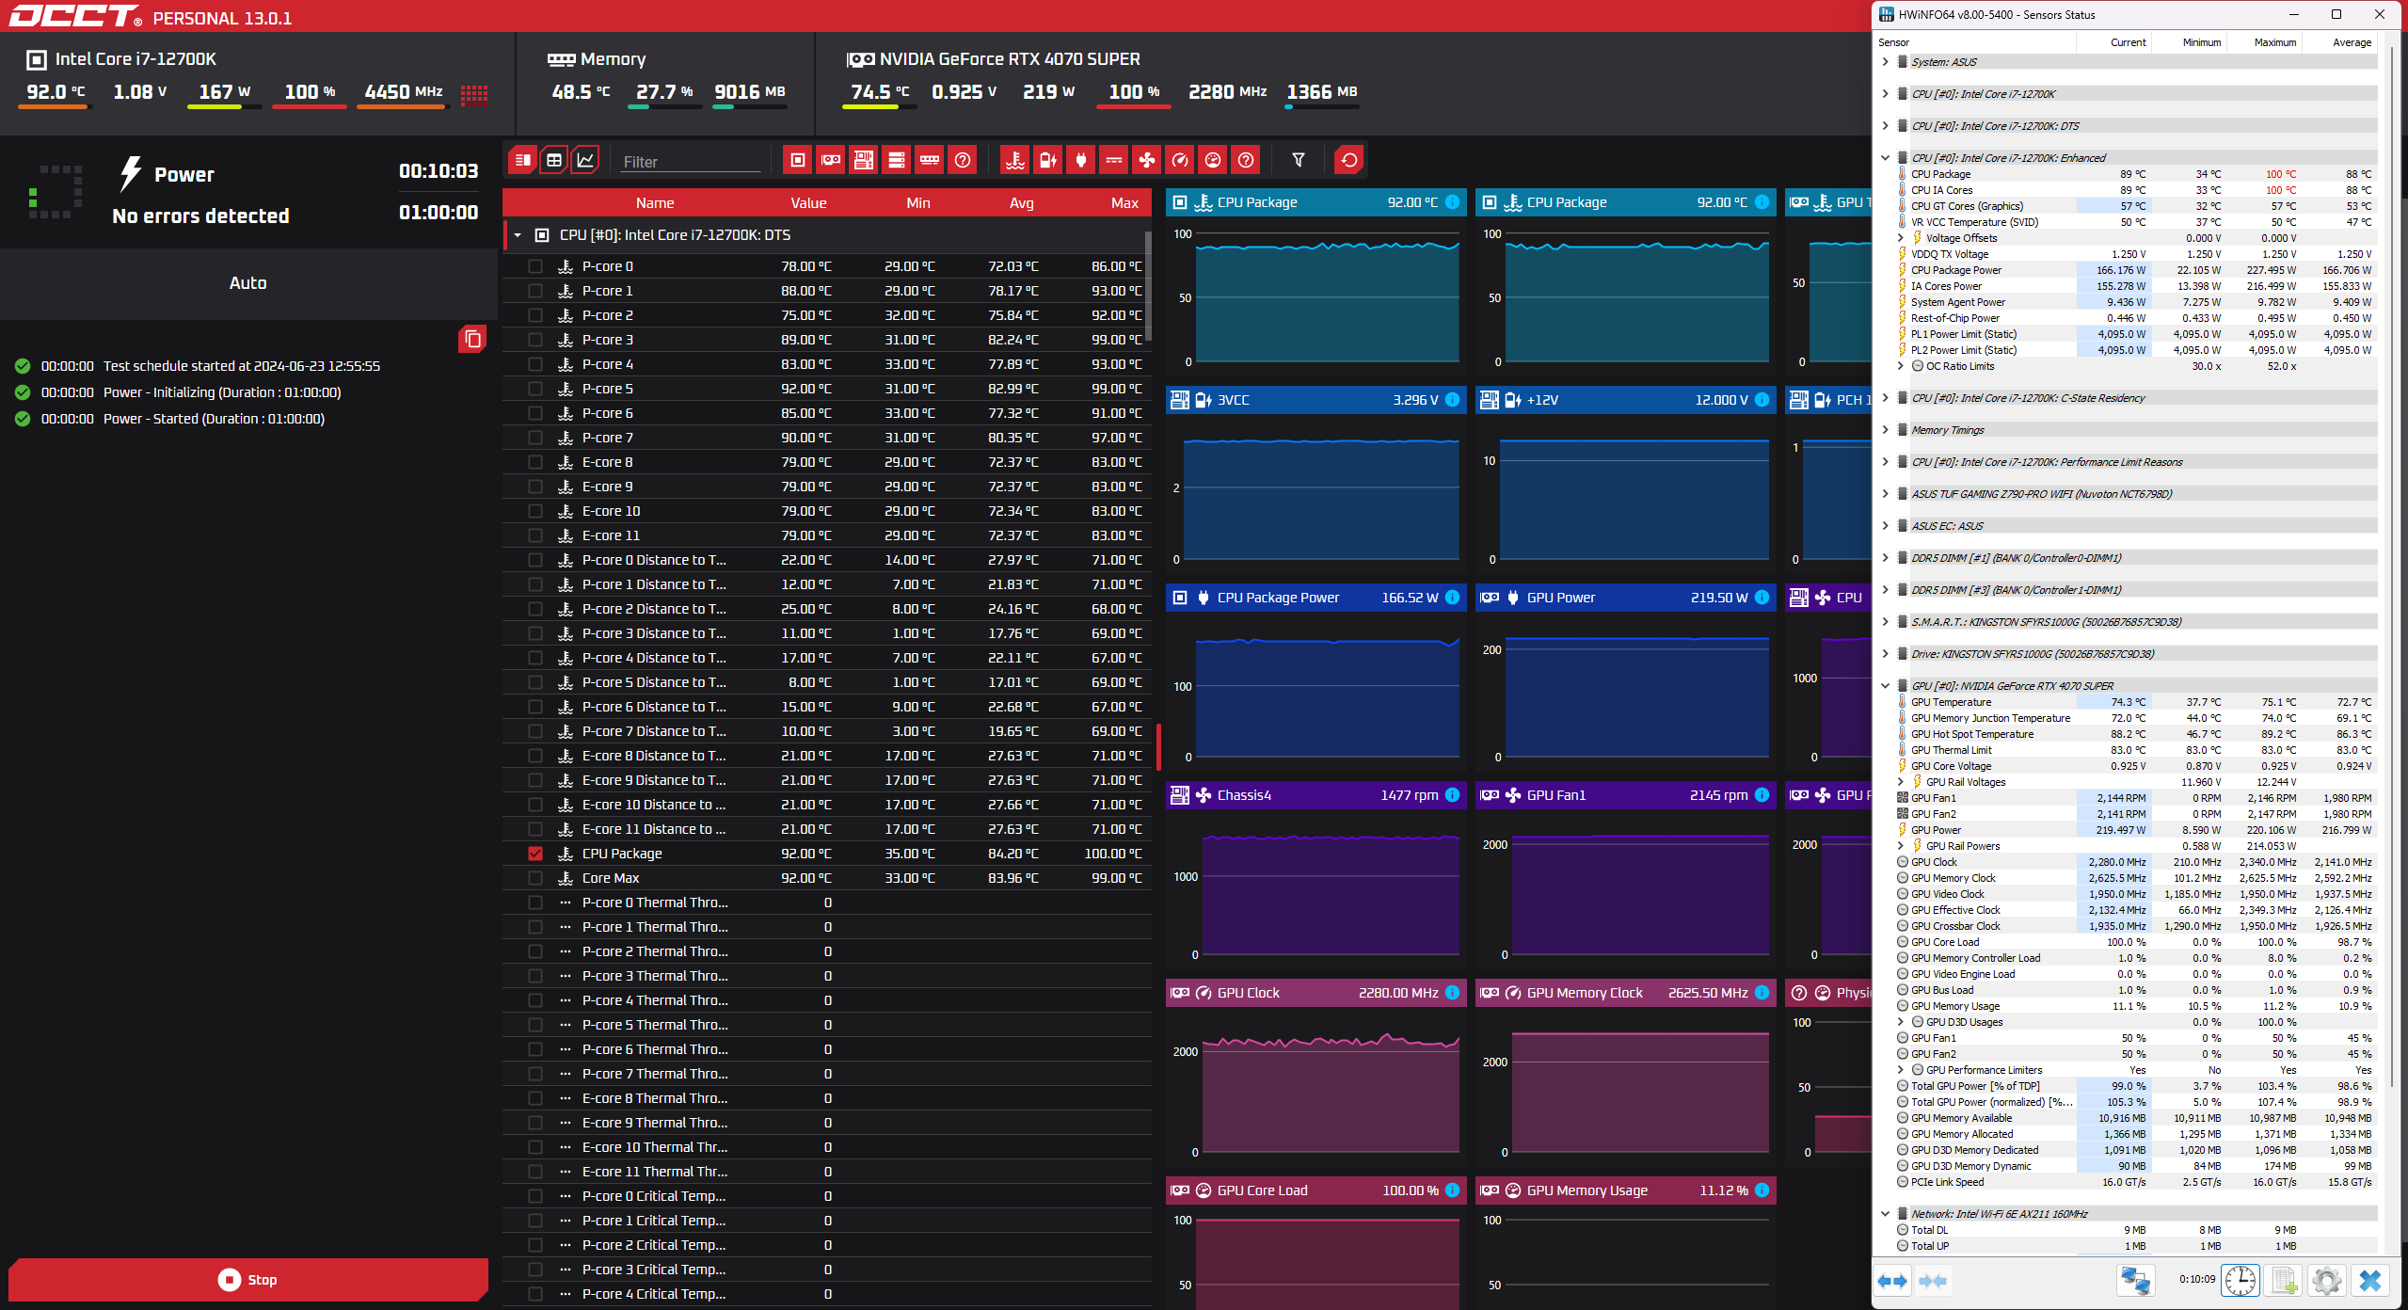
Task: Sort sensor table by Max column
Action: [1124, 203]
